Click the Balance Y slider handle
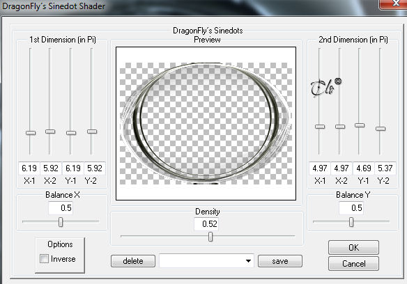Viewport: 407px width, 284px height. pos(351,222)
